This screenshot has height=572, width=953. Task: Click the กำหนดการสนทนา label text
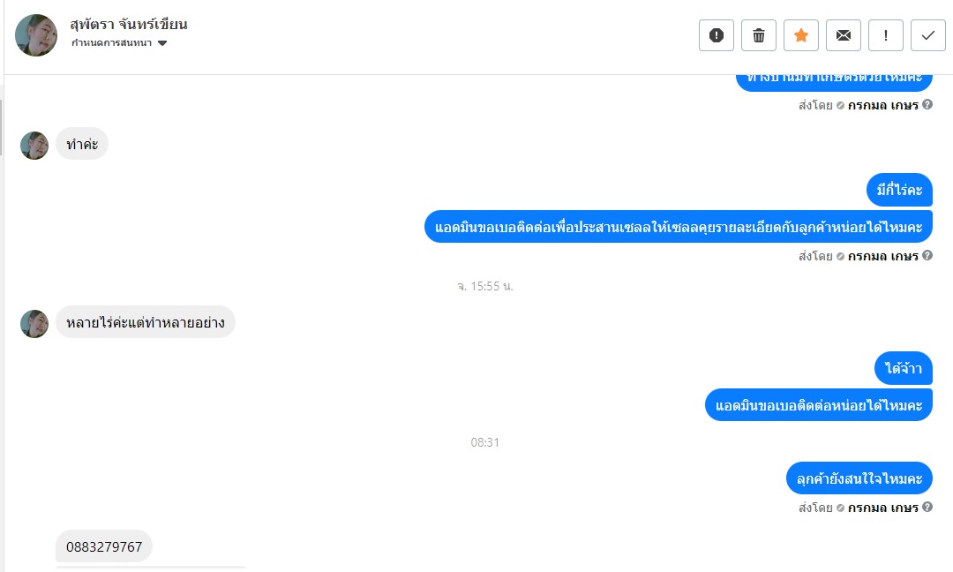pyautogui.click(x=112, y=43)
